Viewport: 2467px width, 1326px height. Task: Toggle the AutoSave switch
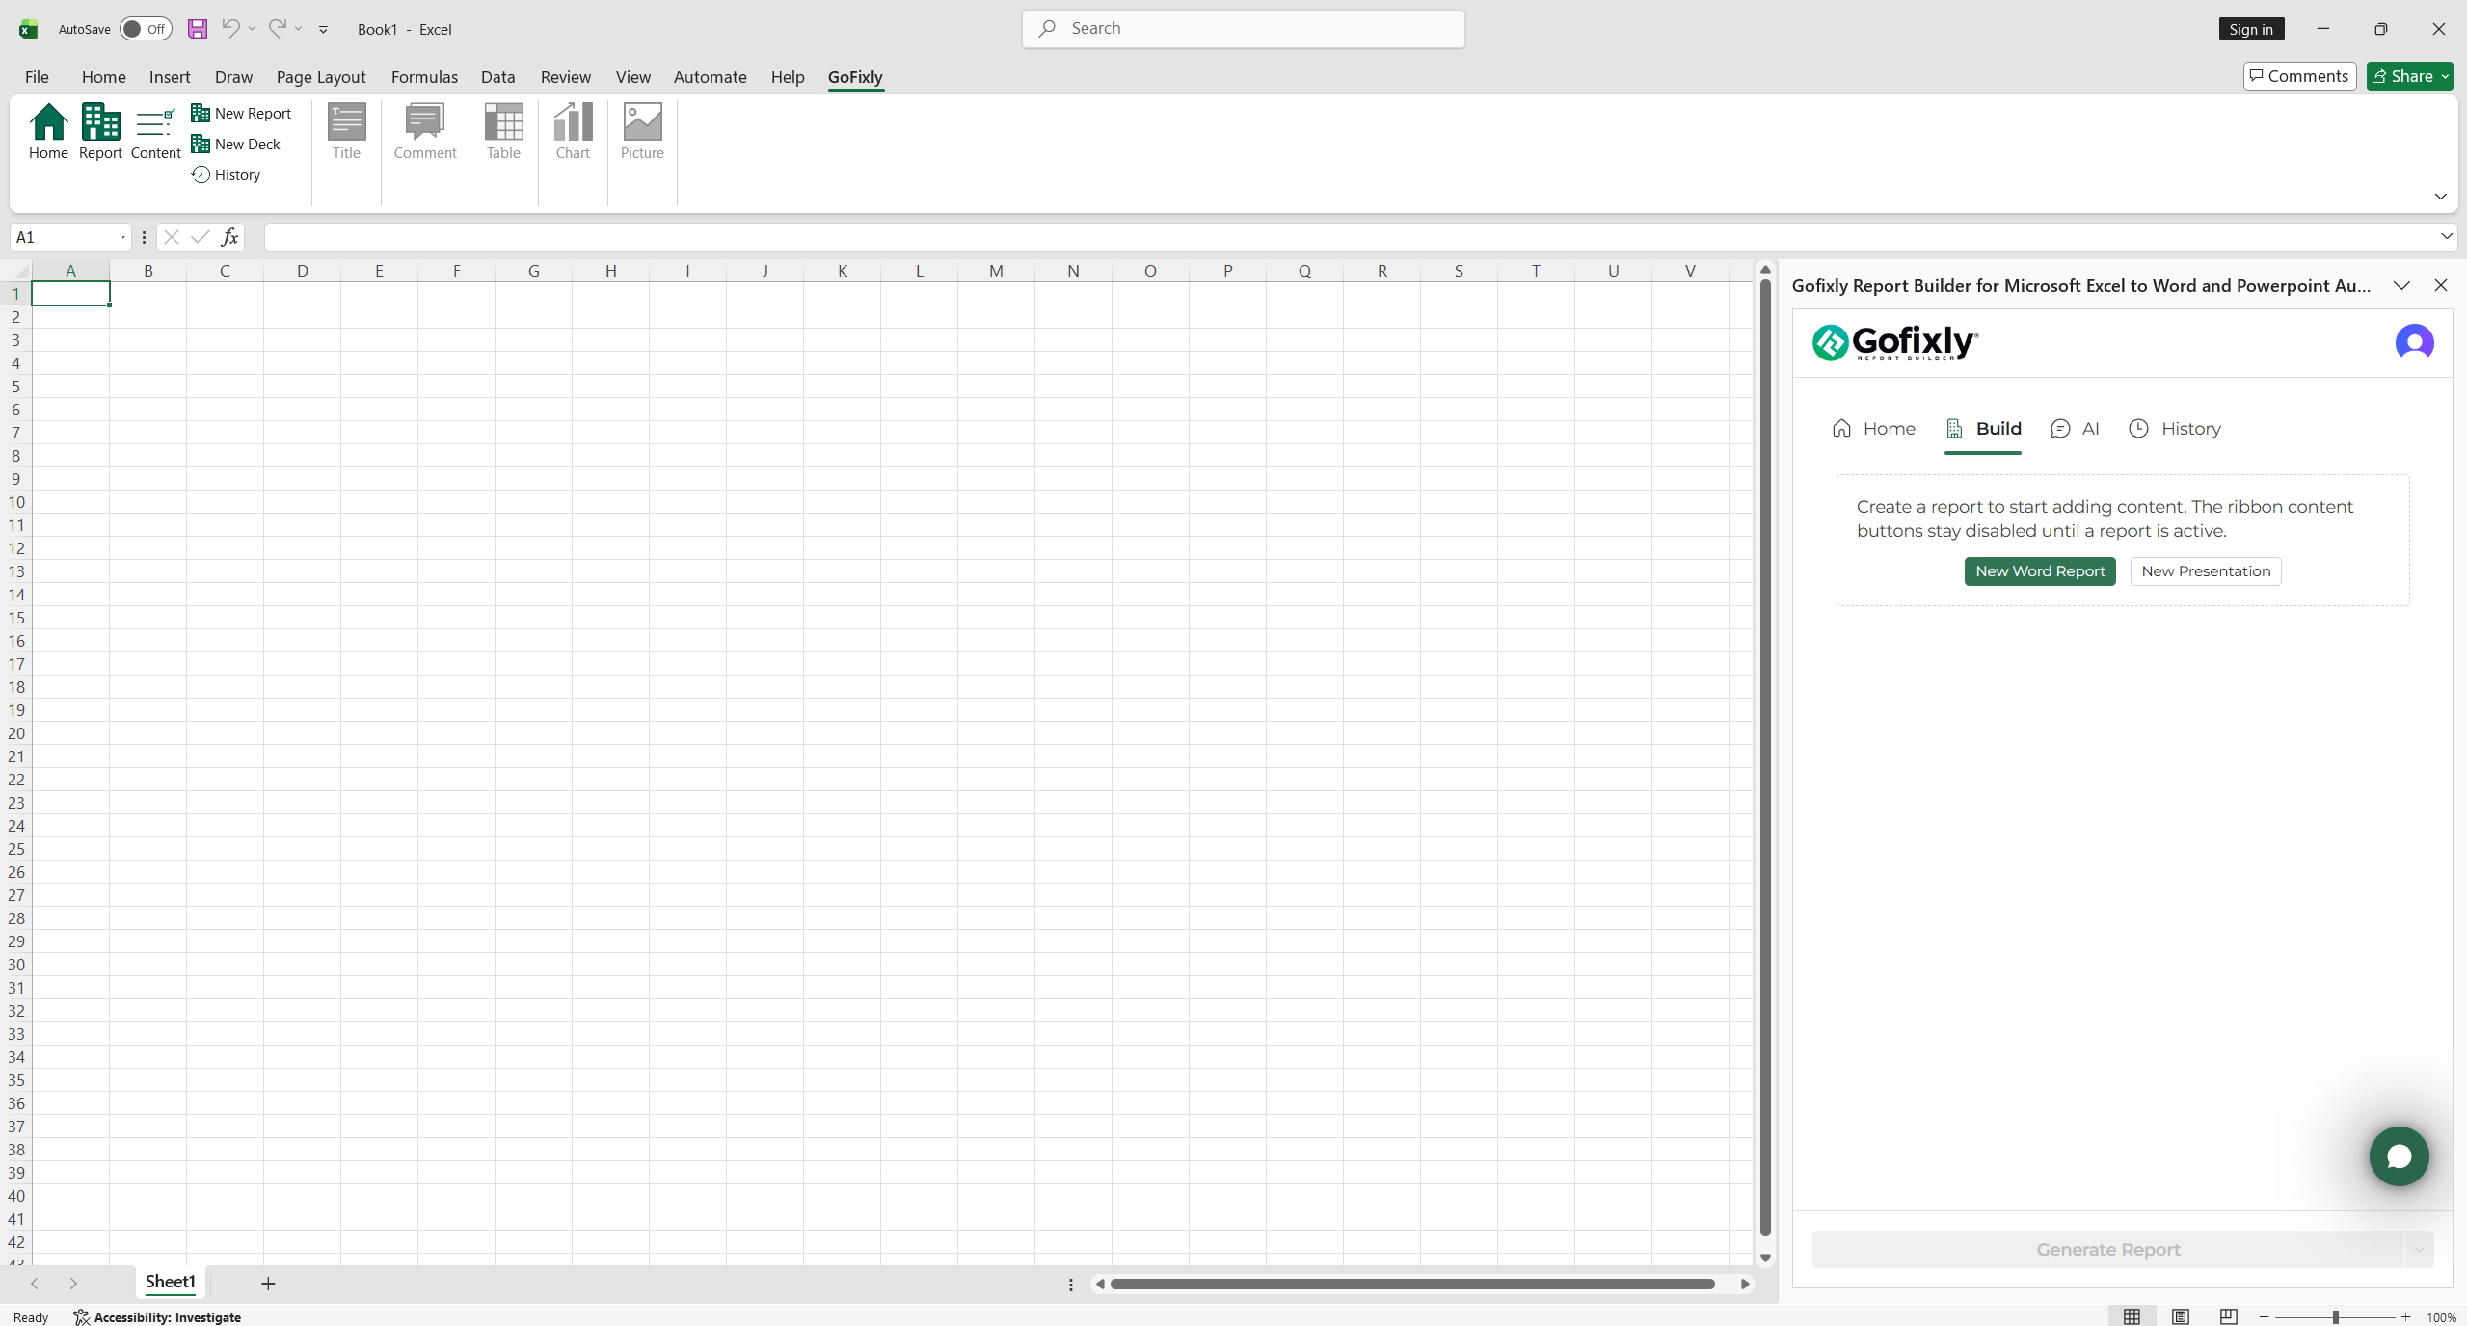[146, 29]
